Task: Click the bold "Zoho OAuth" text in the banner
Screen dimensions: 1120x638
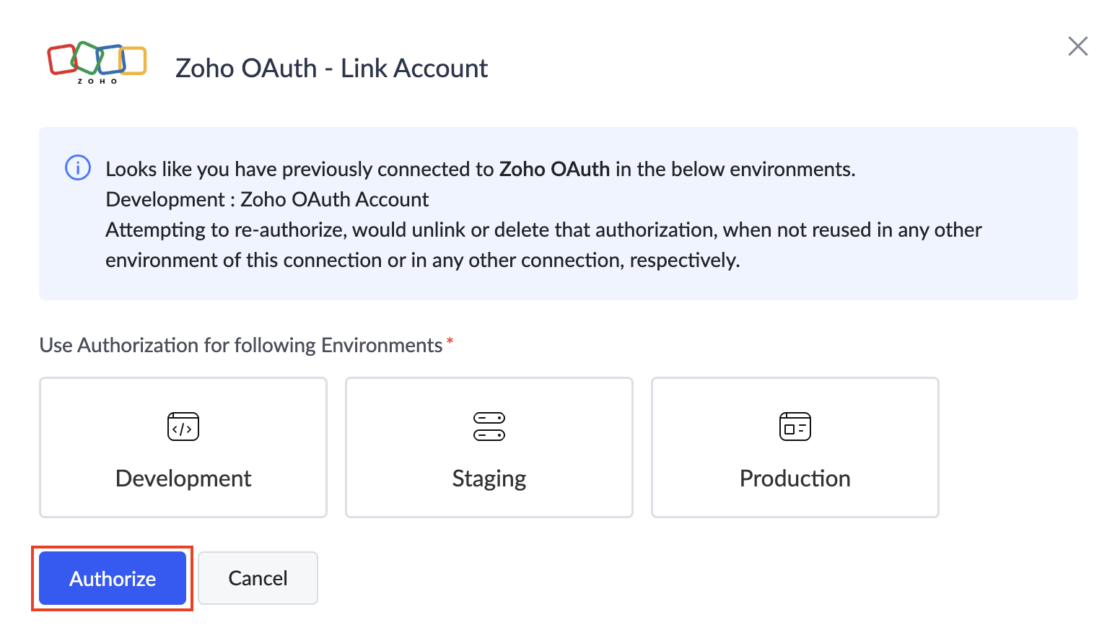Action: coord(554,169)
